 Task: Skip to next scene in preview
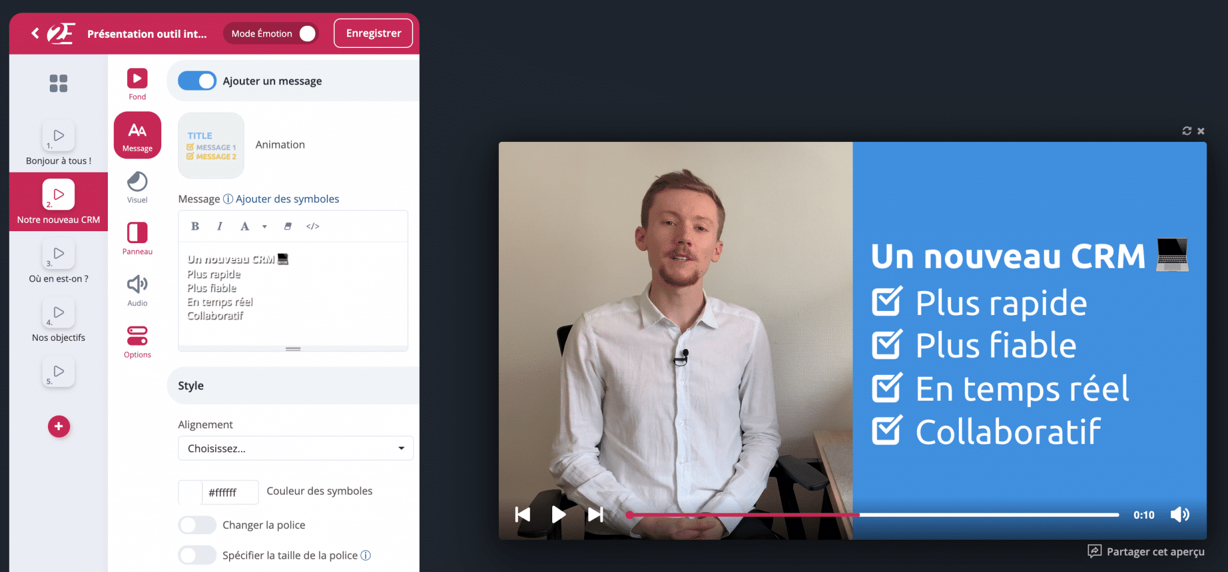coord(595,515)
